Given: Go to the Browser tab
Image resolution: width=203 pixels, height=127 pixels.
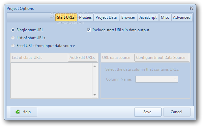Looking at the screenshot, I should pyautogui.click(x=128, y=17).
